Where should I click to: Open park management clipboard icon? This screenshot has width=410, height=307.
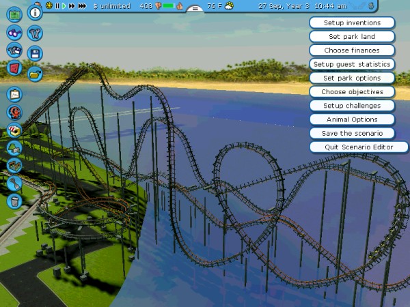14,95
